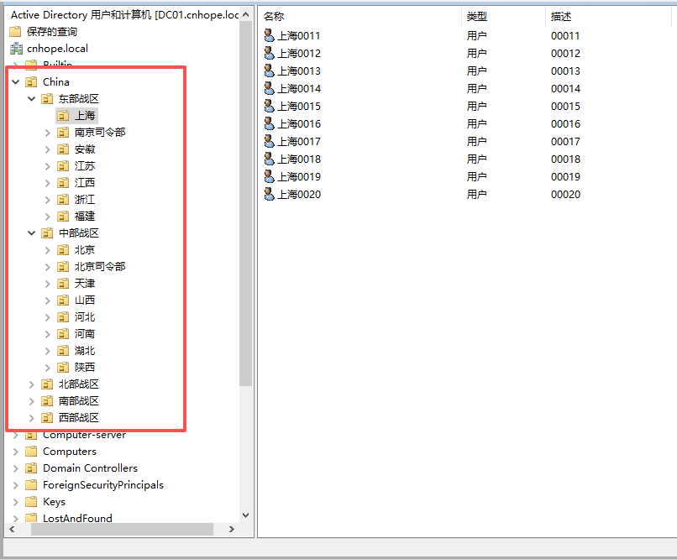
Task: Click the OU icon of 中部战区
Action: pyautogui.click(x=47, y=233)
